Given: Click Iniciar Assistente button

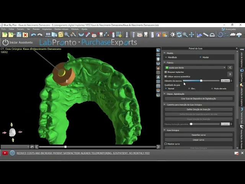Looking at the screenshot, I should [x=18, y=43].
